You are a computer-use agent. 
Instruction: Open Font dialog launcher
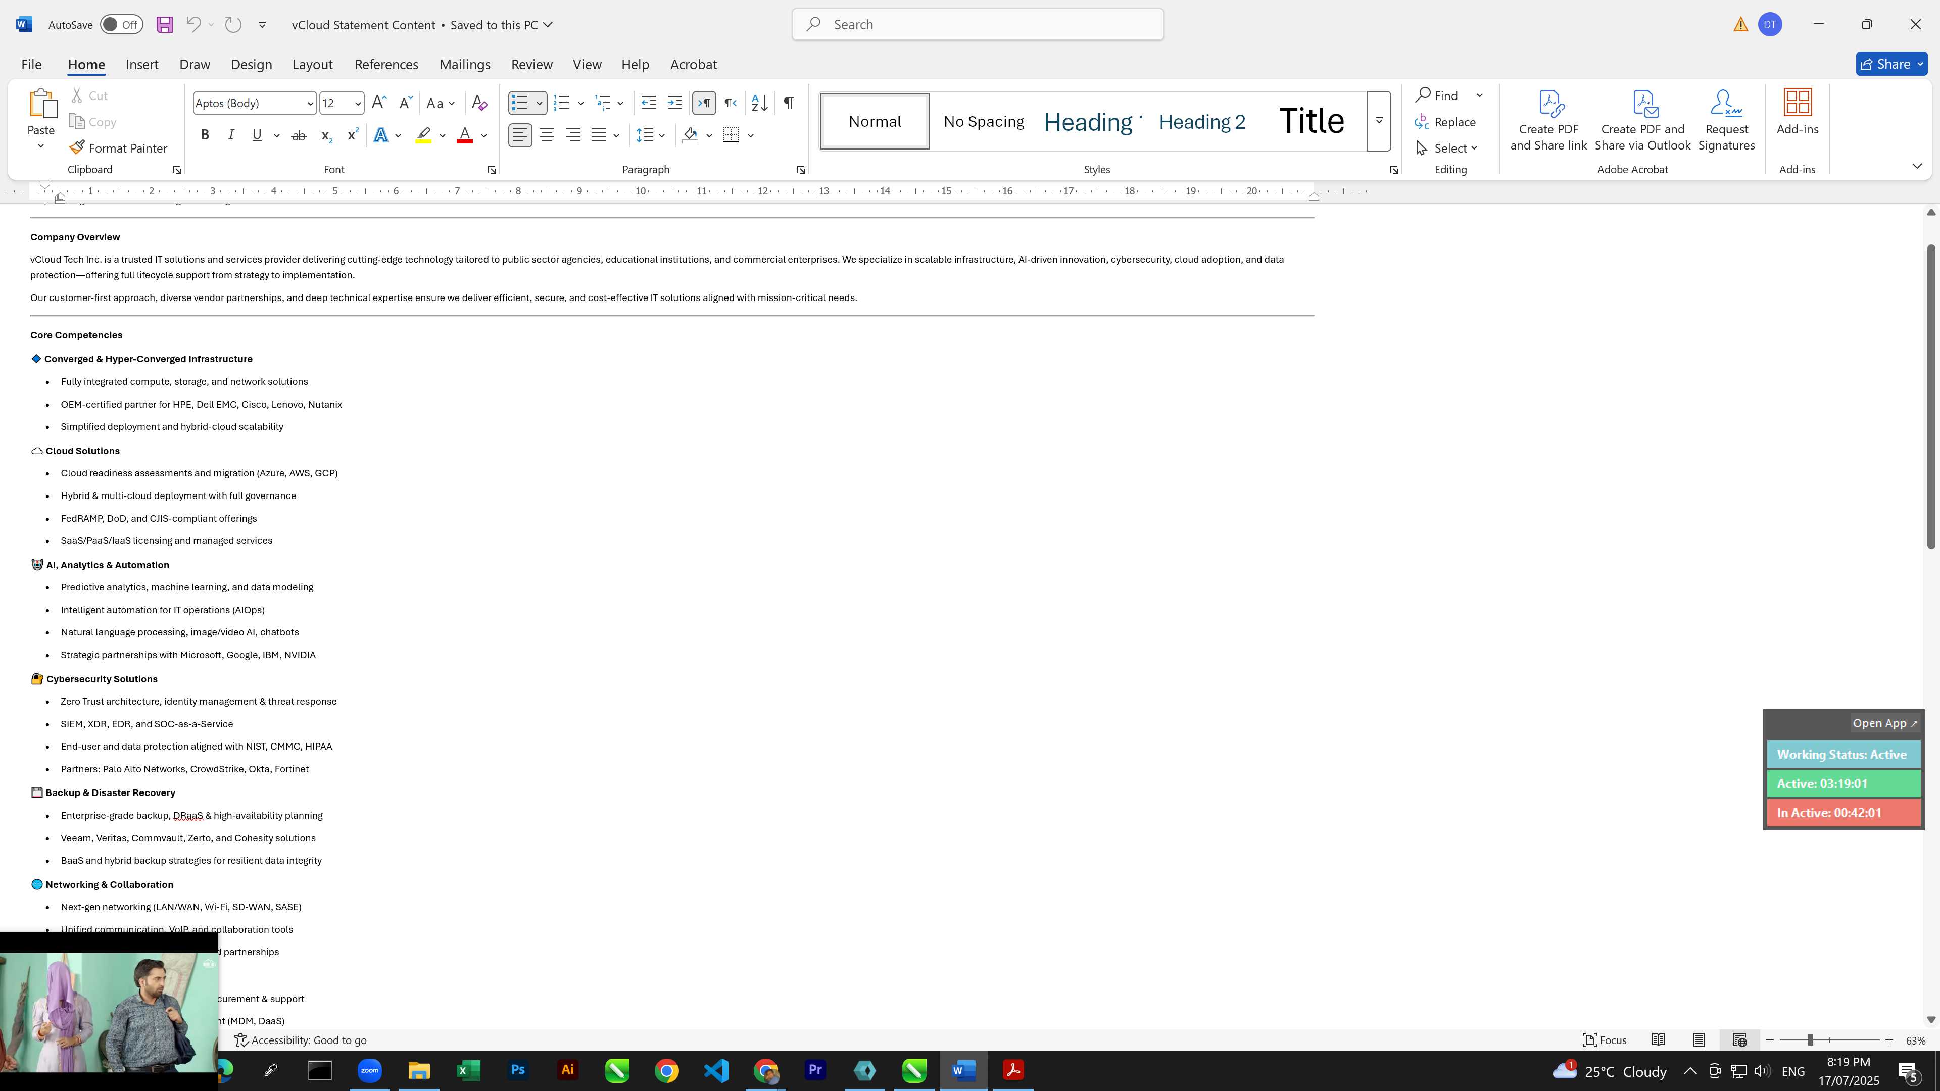(492, 170)
